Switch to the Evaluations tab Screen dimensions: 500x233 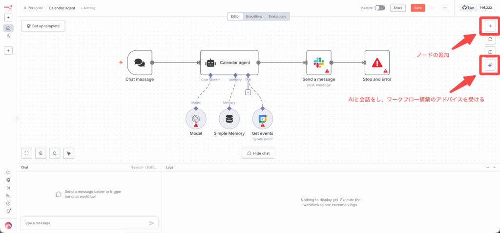pos(277,16)
